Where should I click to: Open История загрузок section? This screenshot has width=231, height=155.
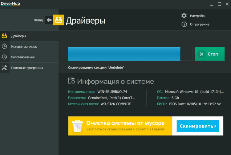coord(24,47)
